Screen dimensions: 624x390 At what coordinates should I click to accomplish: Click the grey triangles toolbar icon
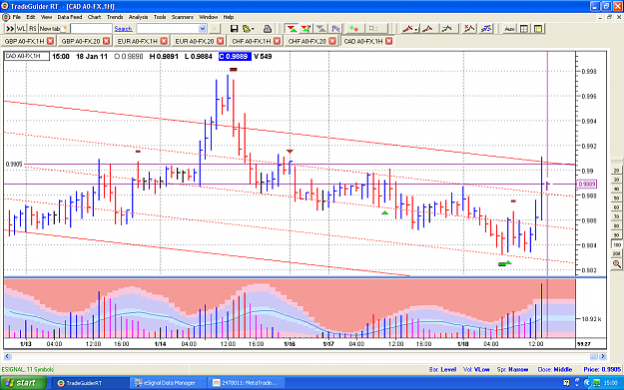pyautogui.click(x=320, y=29)
